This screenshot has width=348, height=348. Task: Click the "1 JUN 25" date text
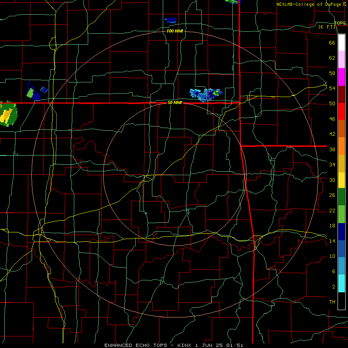[209, 345]
